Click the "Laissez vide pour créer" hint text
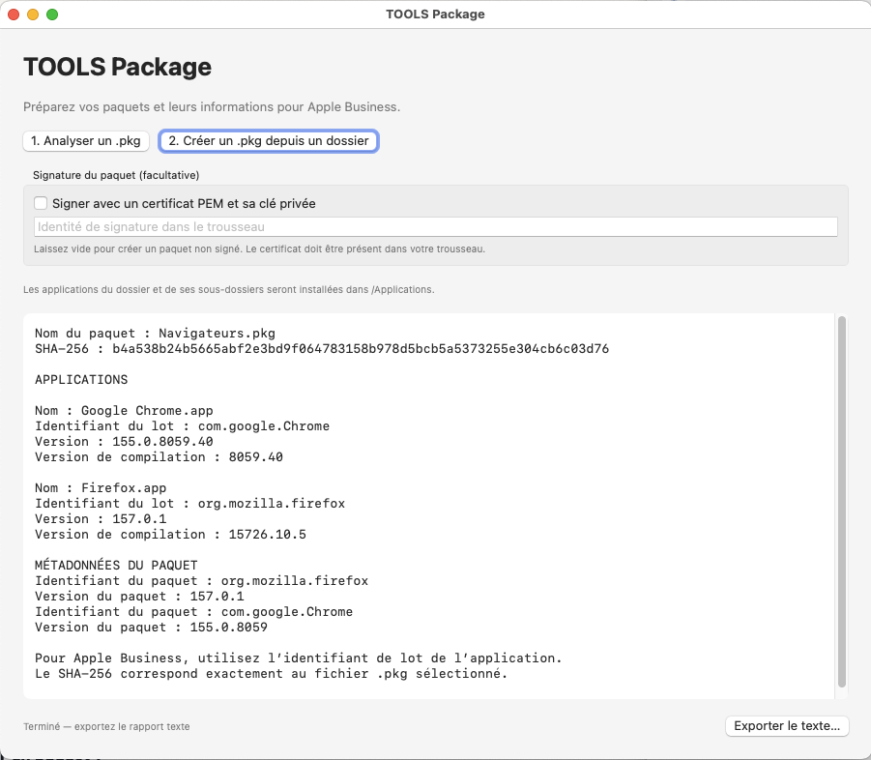Viewport: 871px width, 760px height. pos(259,248)
